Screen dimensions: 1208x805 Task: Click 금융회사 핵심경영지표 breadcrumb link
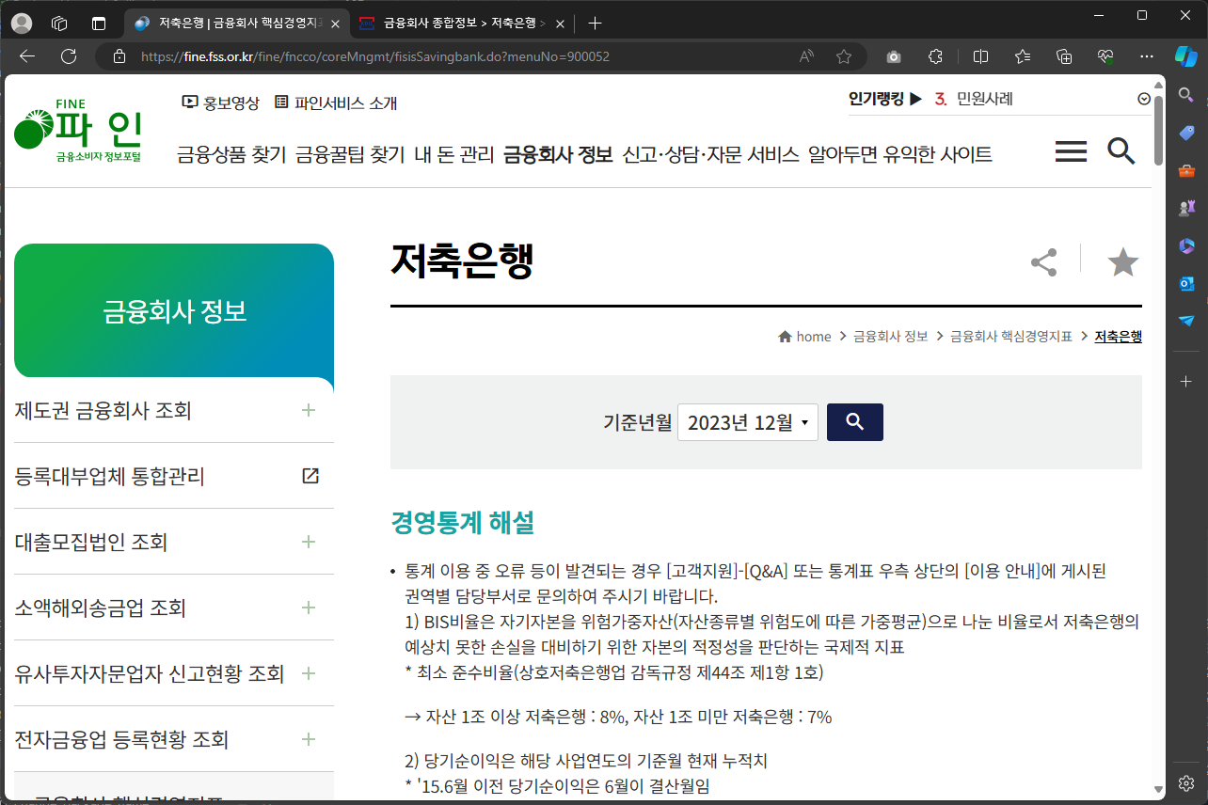(1010, 336)
